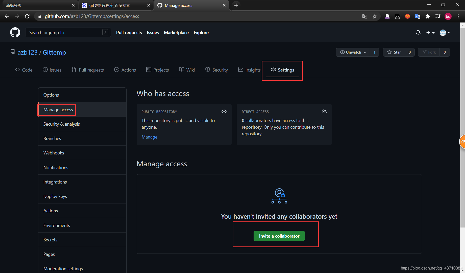Screen dimensions: 465x273
Task: Open Secrets settings
Action: tap(82, 240)
